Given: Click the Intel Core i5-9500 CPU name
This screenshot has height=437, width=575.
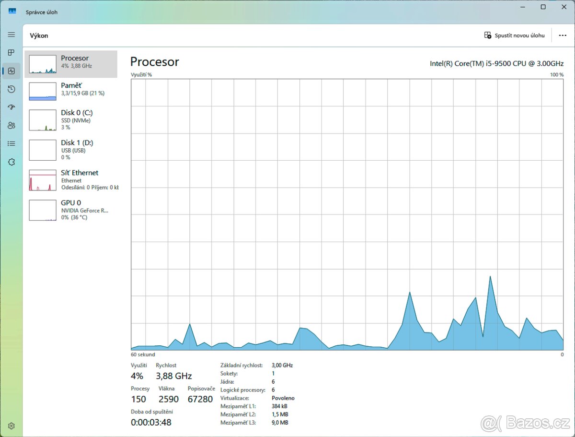Looking at the screenshot, I should tap(496, 63).
